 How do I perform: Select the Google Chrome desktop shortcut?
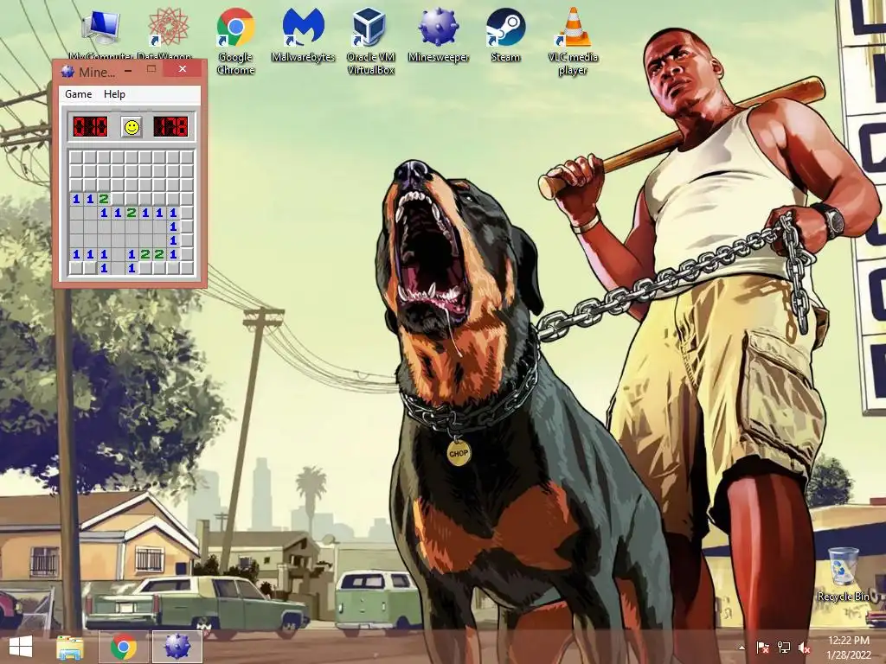pyautogui.click(x=235, y=41)
